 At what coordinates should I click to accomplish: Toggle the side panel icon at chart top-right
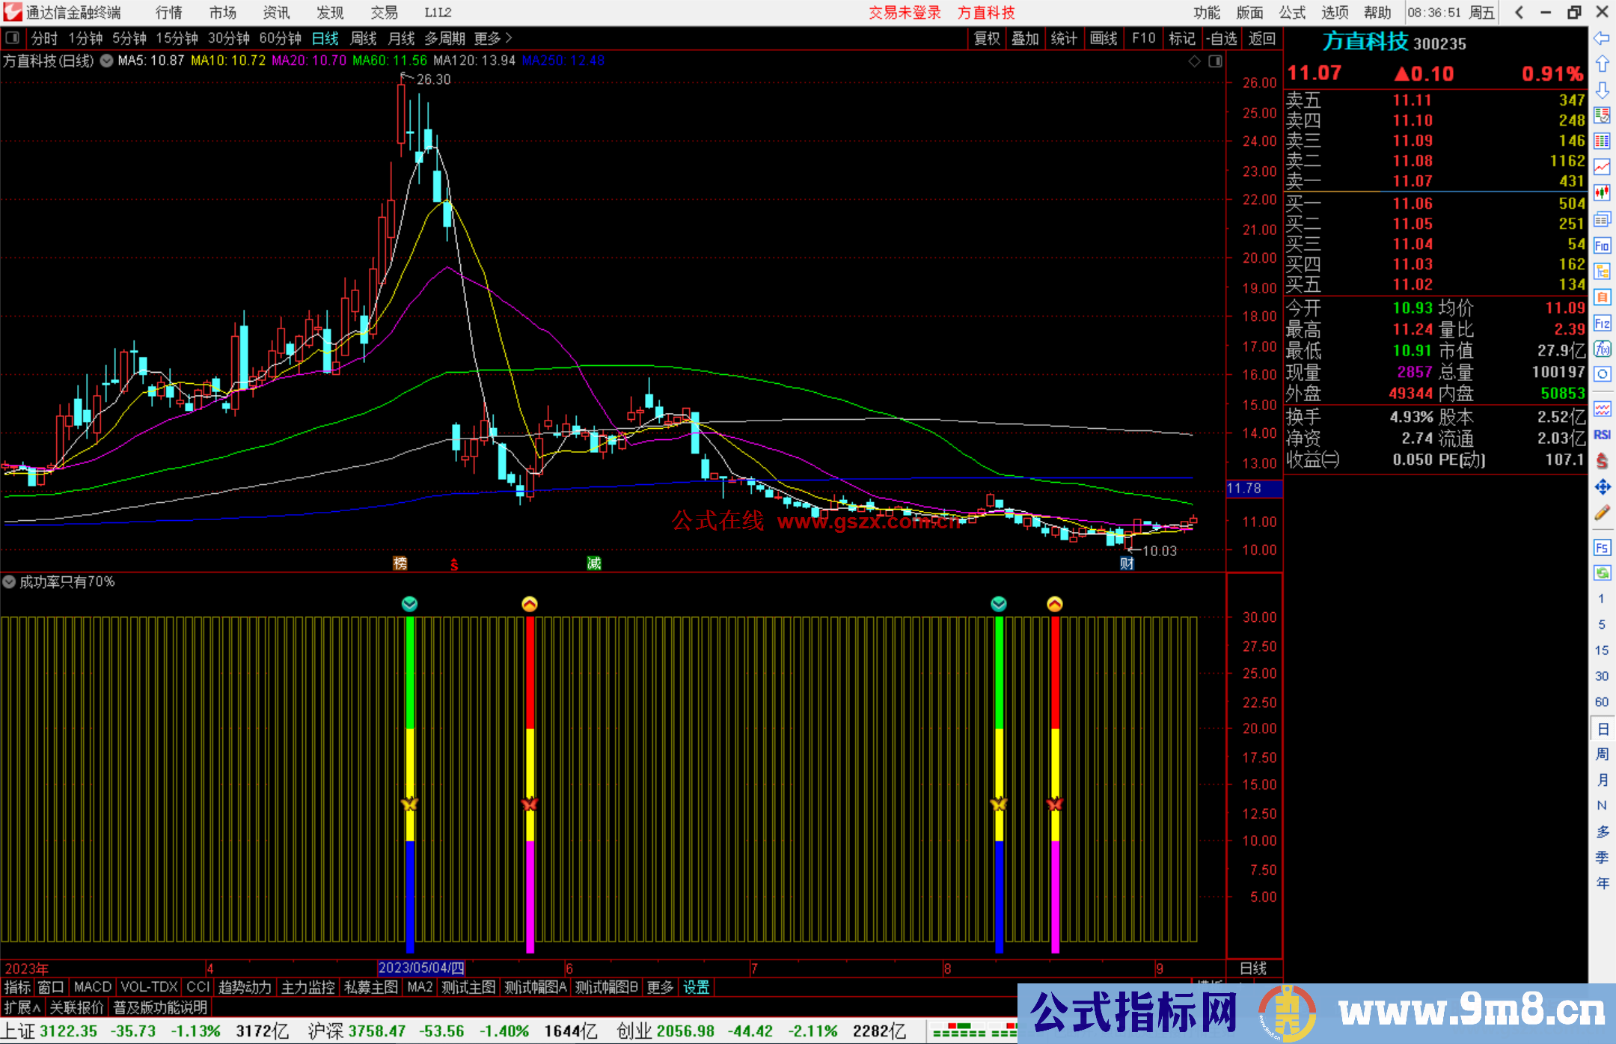point(1215,61)
